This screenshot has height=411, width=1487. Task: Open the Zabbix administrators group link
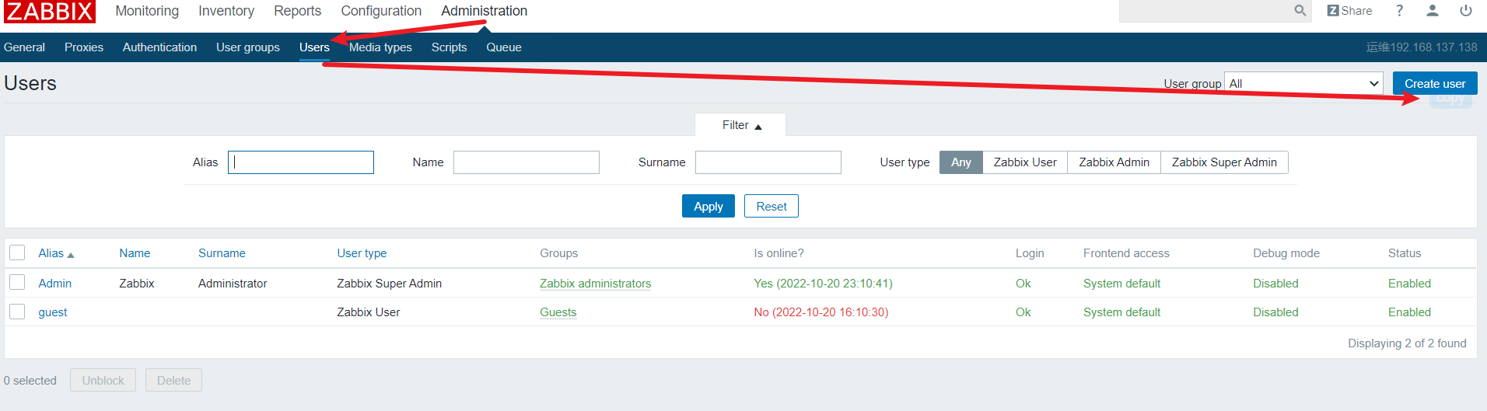596,284
